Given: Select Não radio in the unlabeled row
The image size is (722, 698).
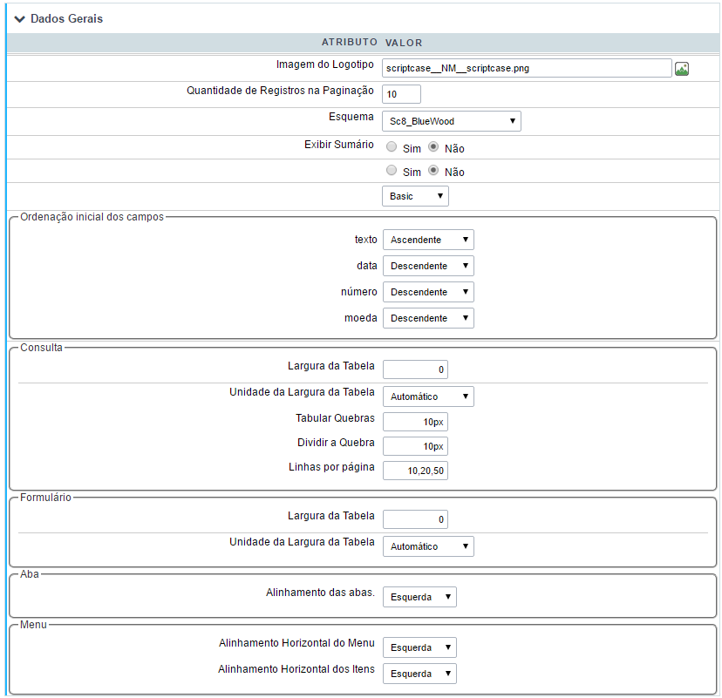Looking at the screenshot, I should click(433, 170).
